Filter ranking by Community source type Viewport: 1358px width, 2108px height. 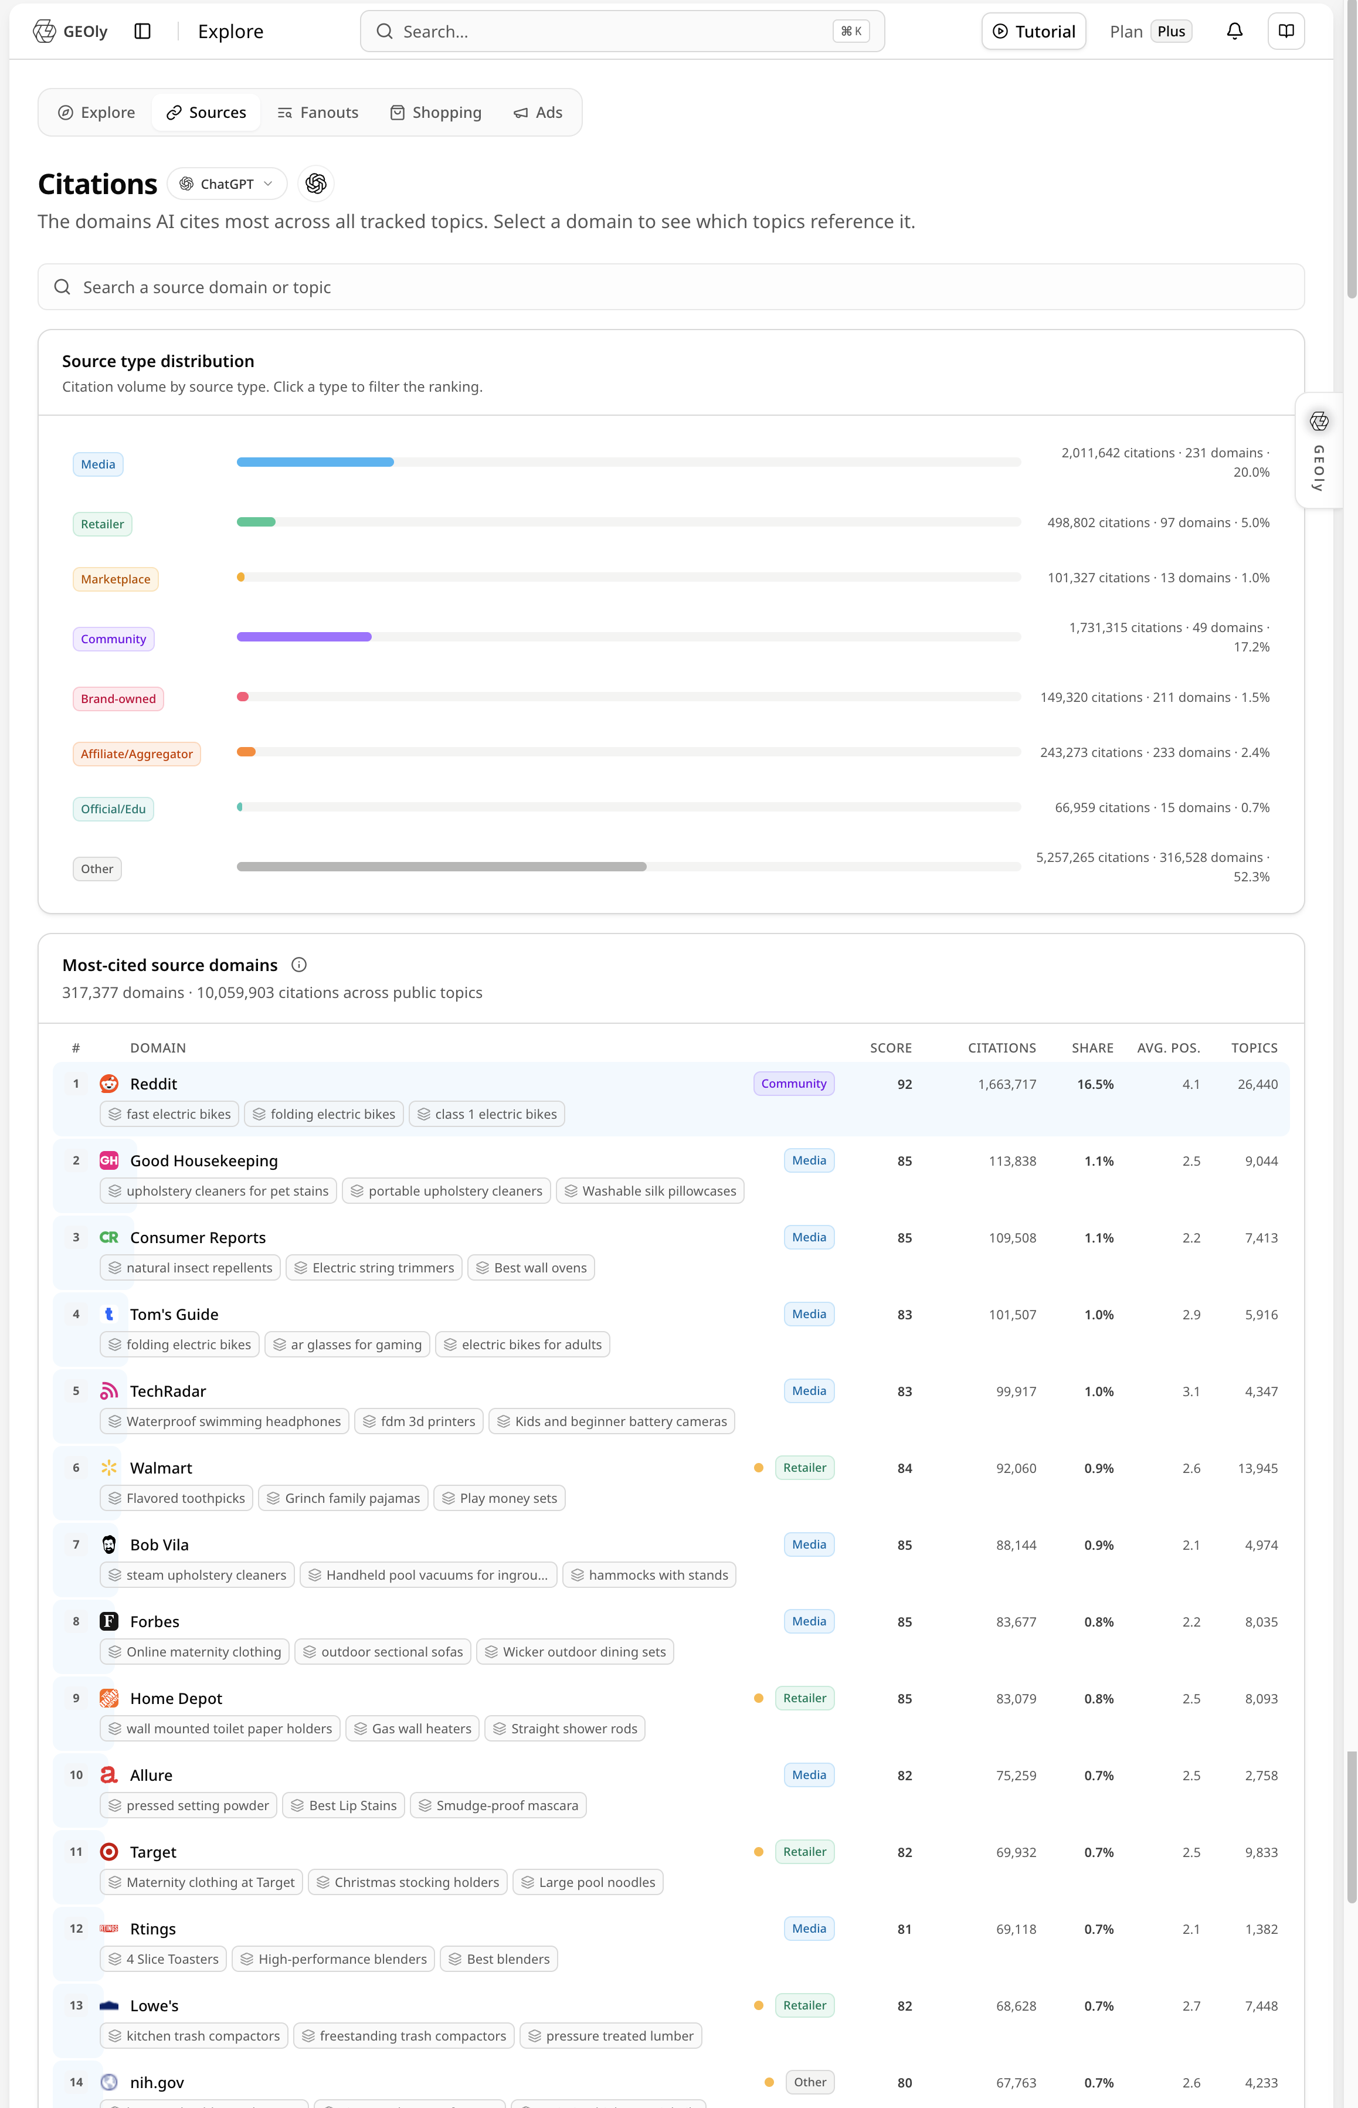pyautogui.click(x=114, y=639)
